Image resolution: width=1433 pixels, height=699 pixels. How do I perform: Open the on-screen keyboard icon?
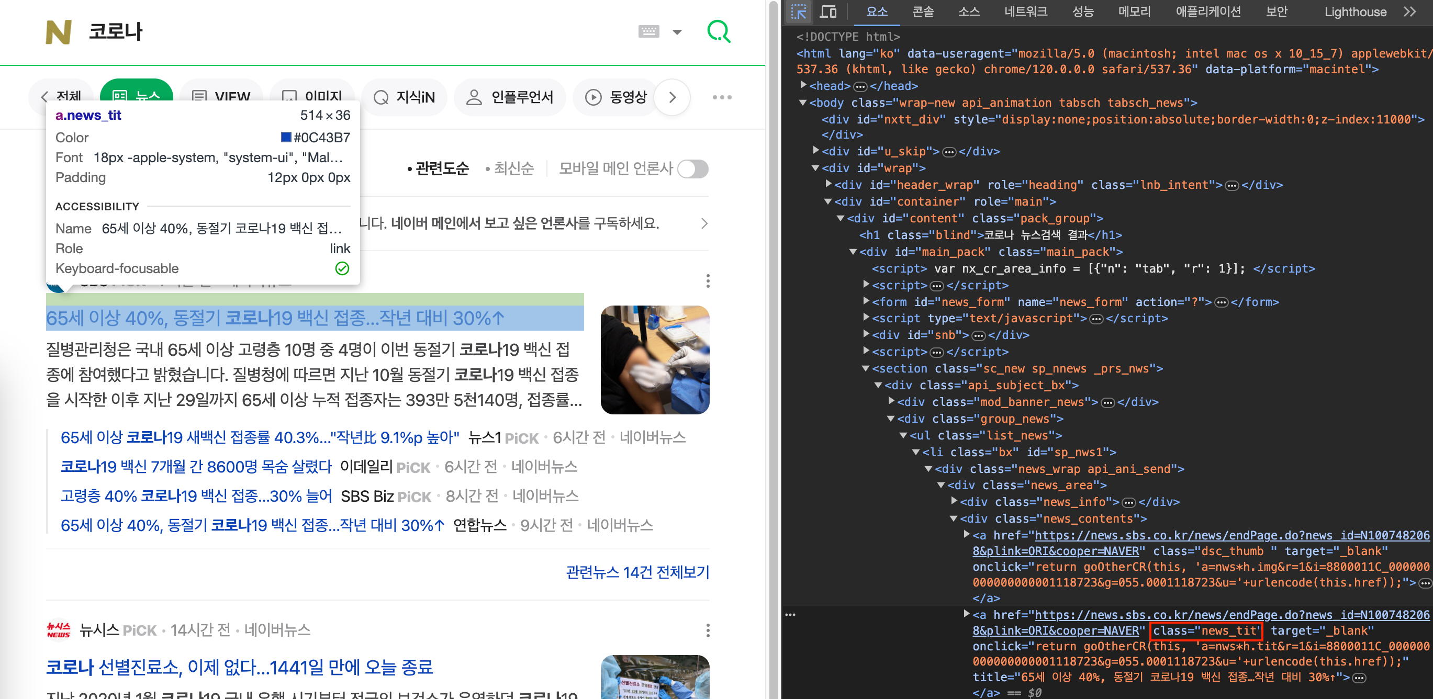pyautogui.click(x=648, y=32)
